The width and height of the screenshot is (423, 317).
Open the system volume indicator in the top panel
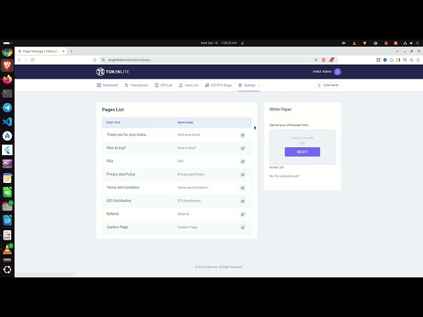click(411, 43)
